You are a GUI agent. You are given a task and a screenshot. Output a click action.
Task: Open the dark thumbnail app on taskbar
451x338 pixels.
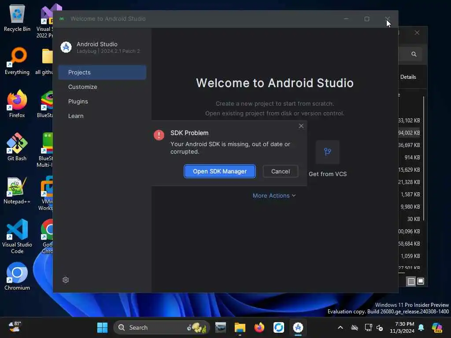pos(221,327)
